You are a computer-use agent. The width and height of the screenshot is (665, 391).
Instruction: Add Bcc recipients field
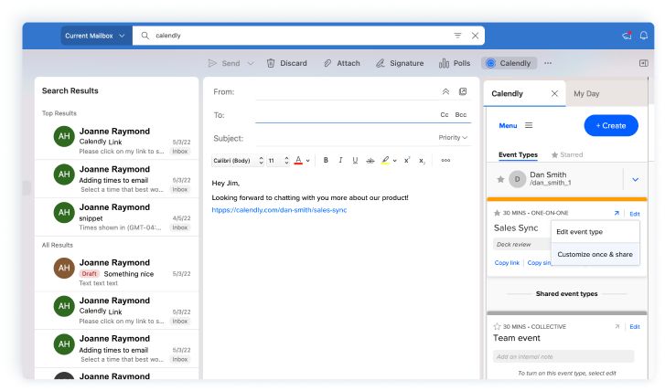461,115
